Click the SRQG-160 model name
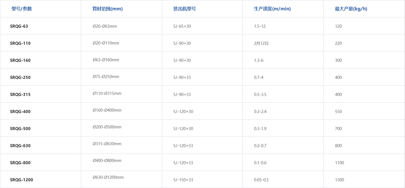405x188 pixels. pyautogui.click(x=20, y=60)
